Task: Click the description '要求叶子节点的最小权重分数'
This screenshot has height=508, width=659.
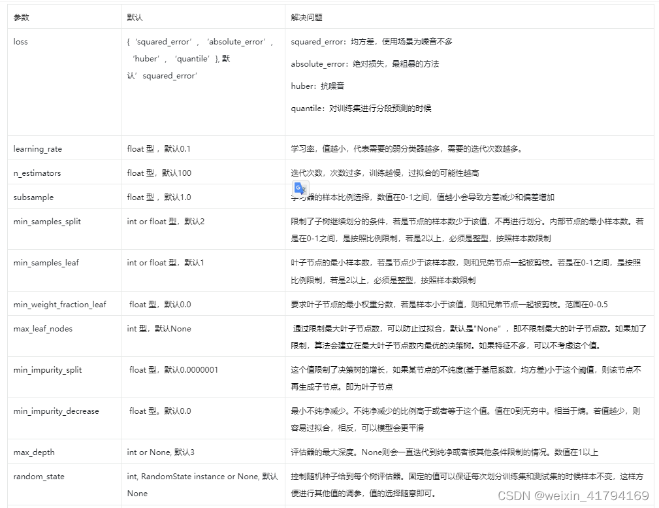Action: [449, 305]
